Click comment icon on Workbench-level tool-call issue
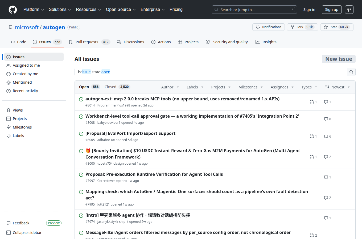Viewport: 362px width, 239px height. (x=326, y=119)
